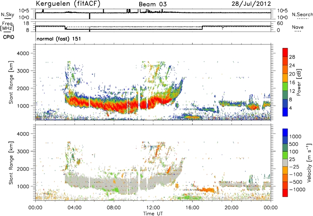Click the '4' power colorbar tick label
Image resolution: width=313 pixels, height=216 pixels.
pos(290,108)
